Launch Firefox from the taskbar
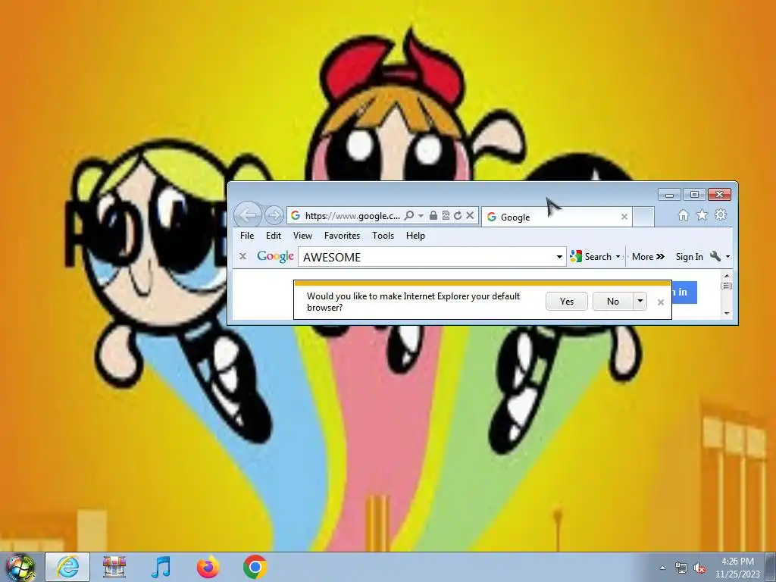 pyautogui.click(x=208, y=567)
